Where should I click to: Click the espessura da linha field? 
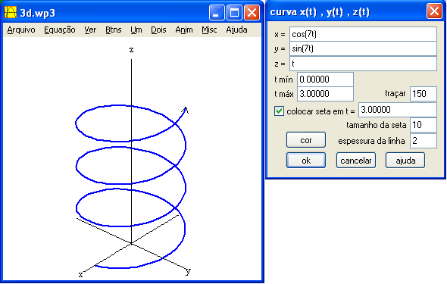click(x=424, y=140)
